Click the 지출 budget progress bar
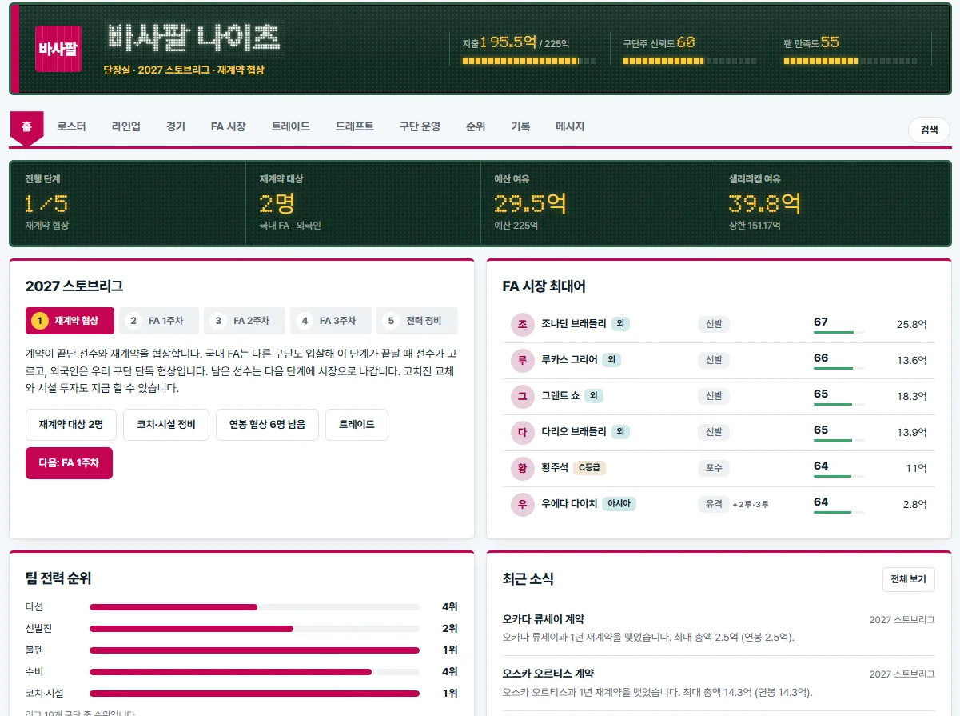Viewport: 960px width, 716px height. (x=529, y=61)
